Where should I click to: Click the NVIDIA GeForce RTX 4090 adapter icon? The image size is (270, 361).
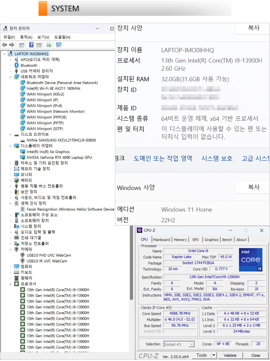point(22,157)
